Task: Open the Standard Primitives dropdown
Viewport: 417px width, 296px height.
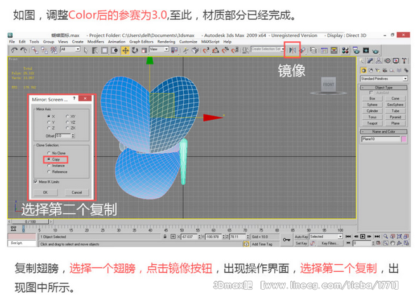Action: pyautogui.click(x=383, y=79)
